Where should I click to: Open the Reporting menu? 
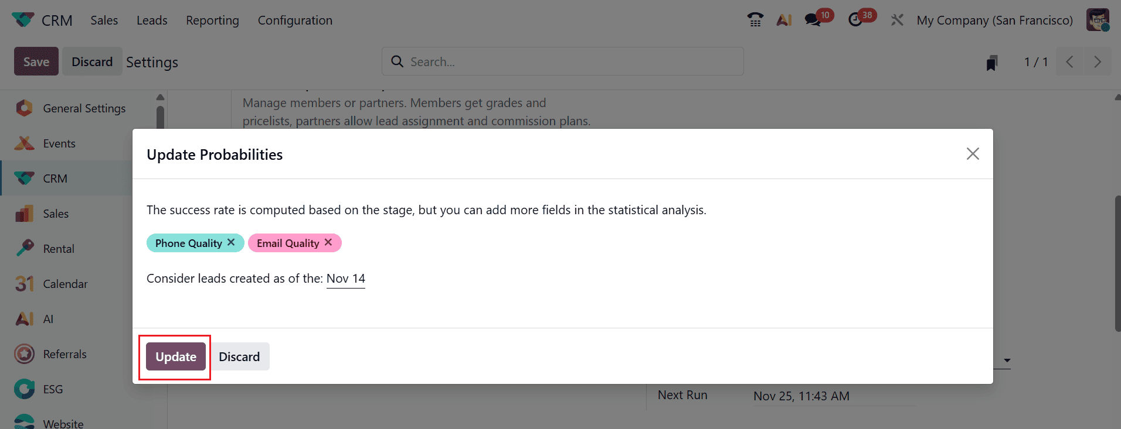click(212, 20)
